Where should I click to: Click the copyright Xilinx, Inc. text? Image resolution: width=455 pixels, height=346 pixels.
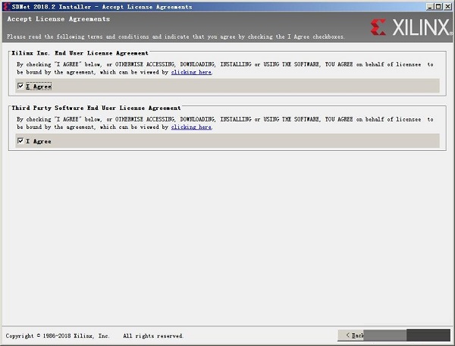click(x=58, y=336)
